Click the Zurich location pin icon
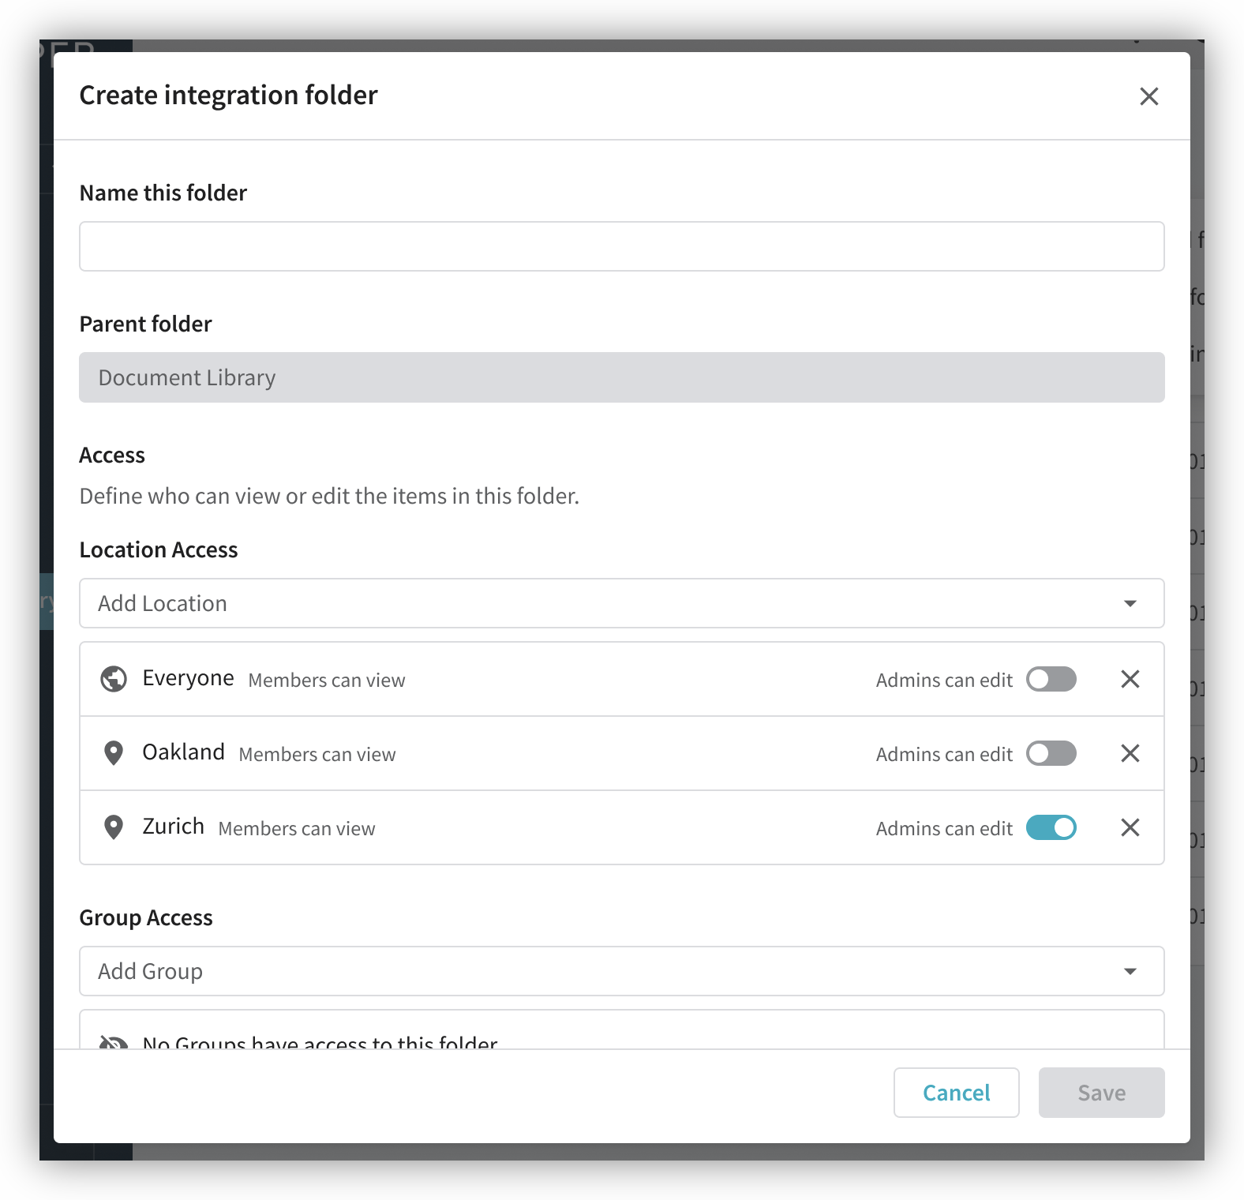 point(114,827)
